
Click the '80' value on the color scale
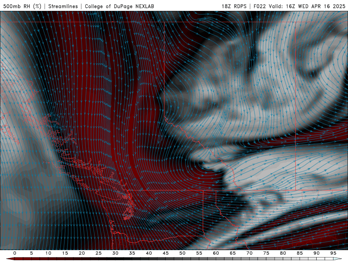click(x=283, y=253)
